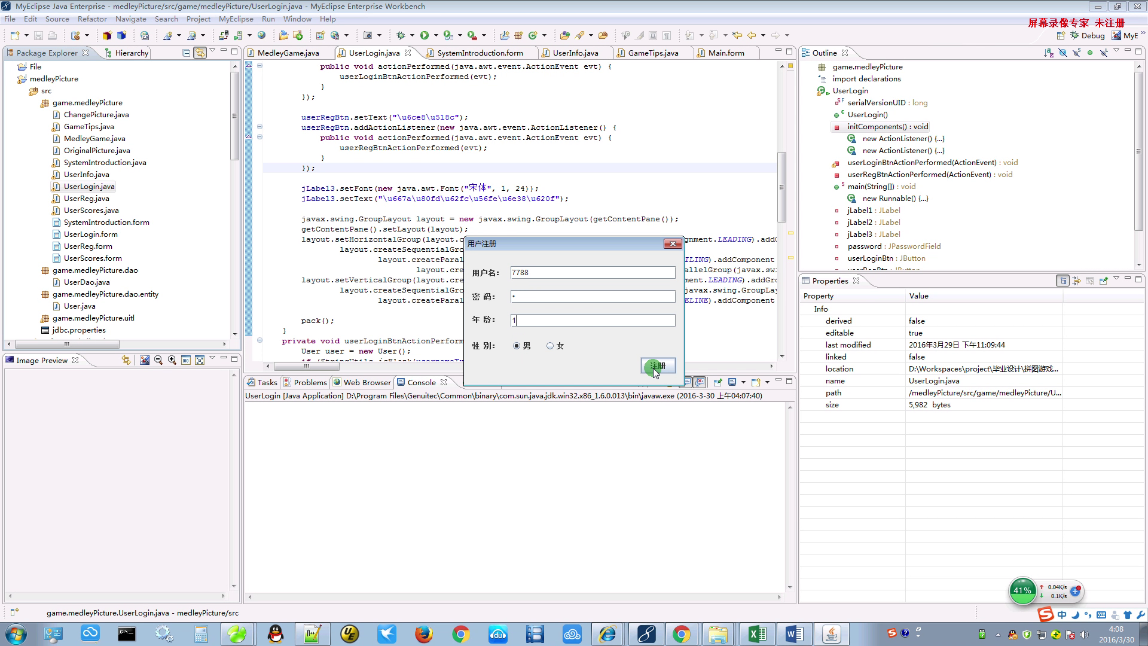Open Back history dropdown arrow

click(x=763, y=35)
